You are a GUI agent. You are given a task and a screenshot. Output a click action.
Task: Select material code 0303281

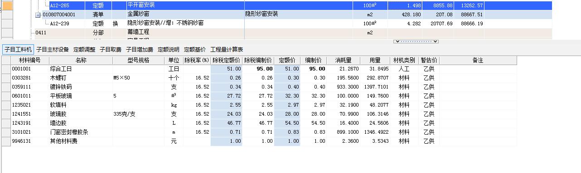[x=29, y=78]
